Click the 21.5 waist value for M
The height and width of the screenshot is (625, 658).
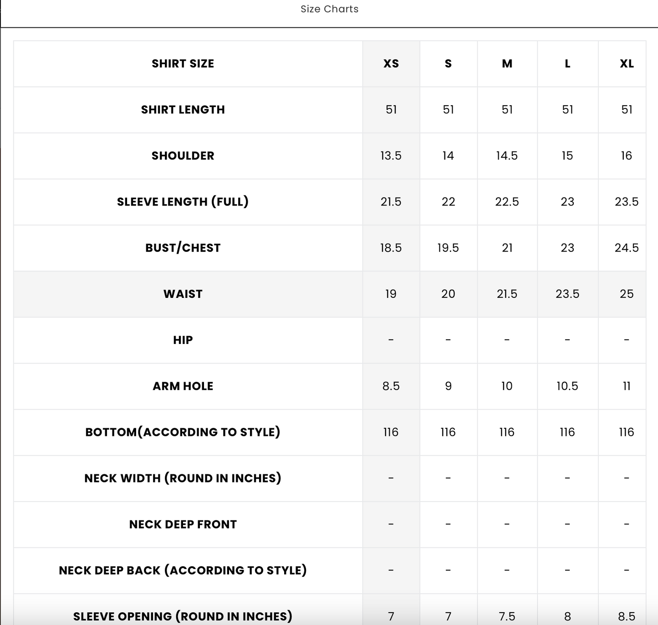[x=507, y=294]
